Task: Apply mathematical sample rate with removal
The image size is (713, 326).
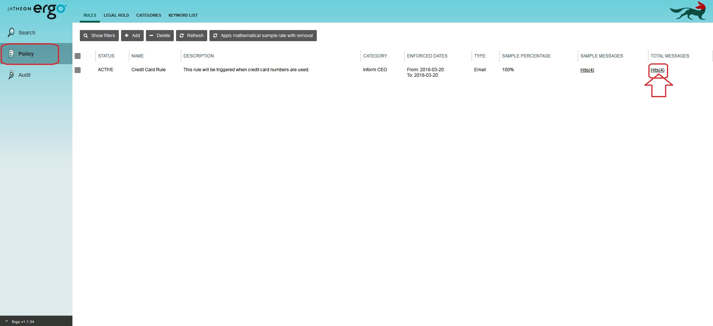Action: (263, 36)
